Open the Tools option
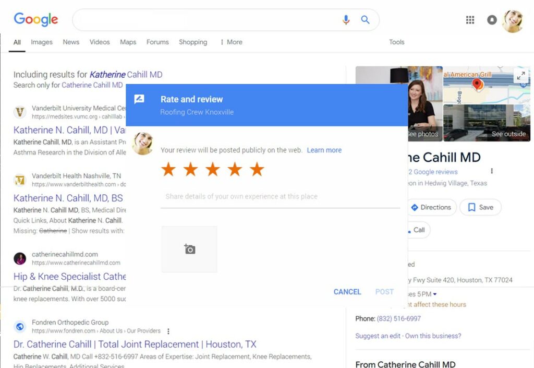This screenshot has height=368, width=534. click(397, 42)
